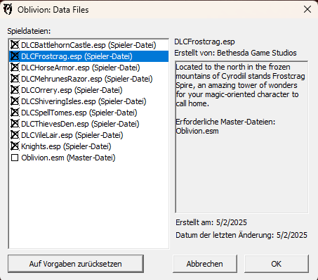The height and width of the screenshot is (280, 318).
Task: Click the Abbrechen button
Action: (x=205, y=264)
